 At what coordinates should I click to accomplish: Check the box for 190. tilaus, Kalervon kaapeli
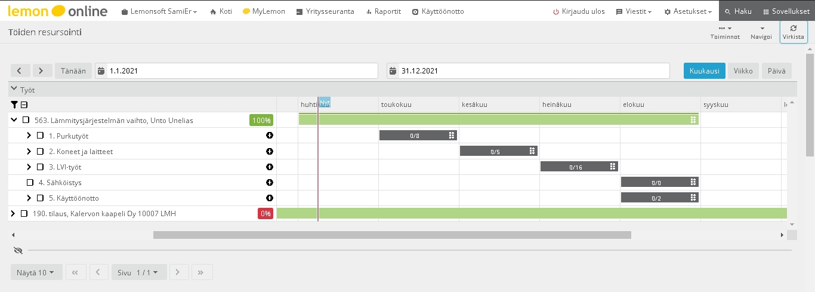[24, 213]
